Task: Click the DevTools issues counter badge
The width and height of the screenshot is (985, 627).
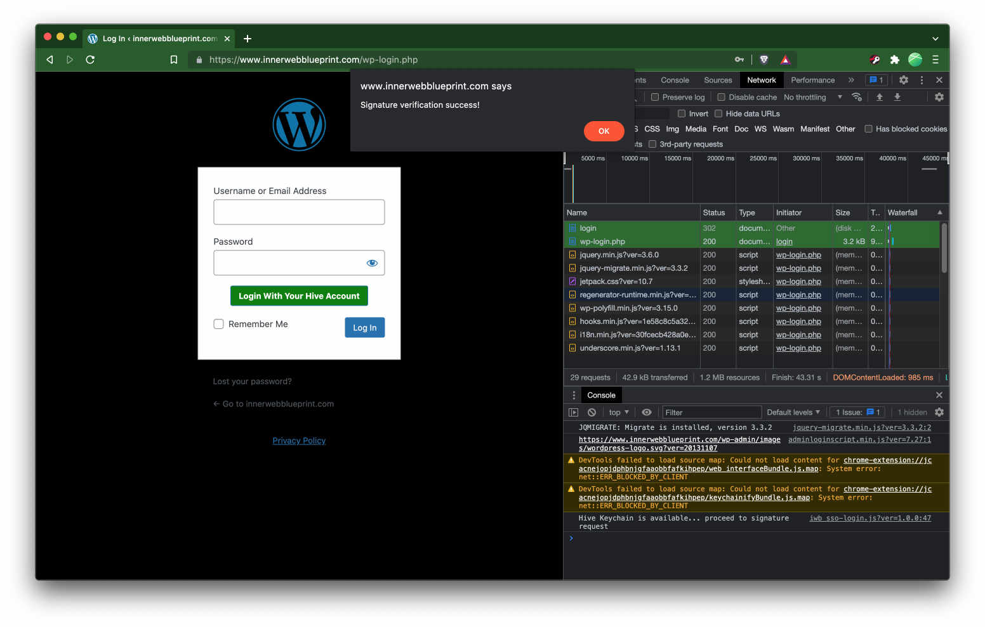Action: click(876, 80)
